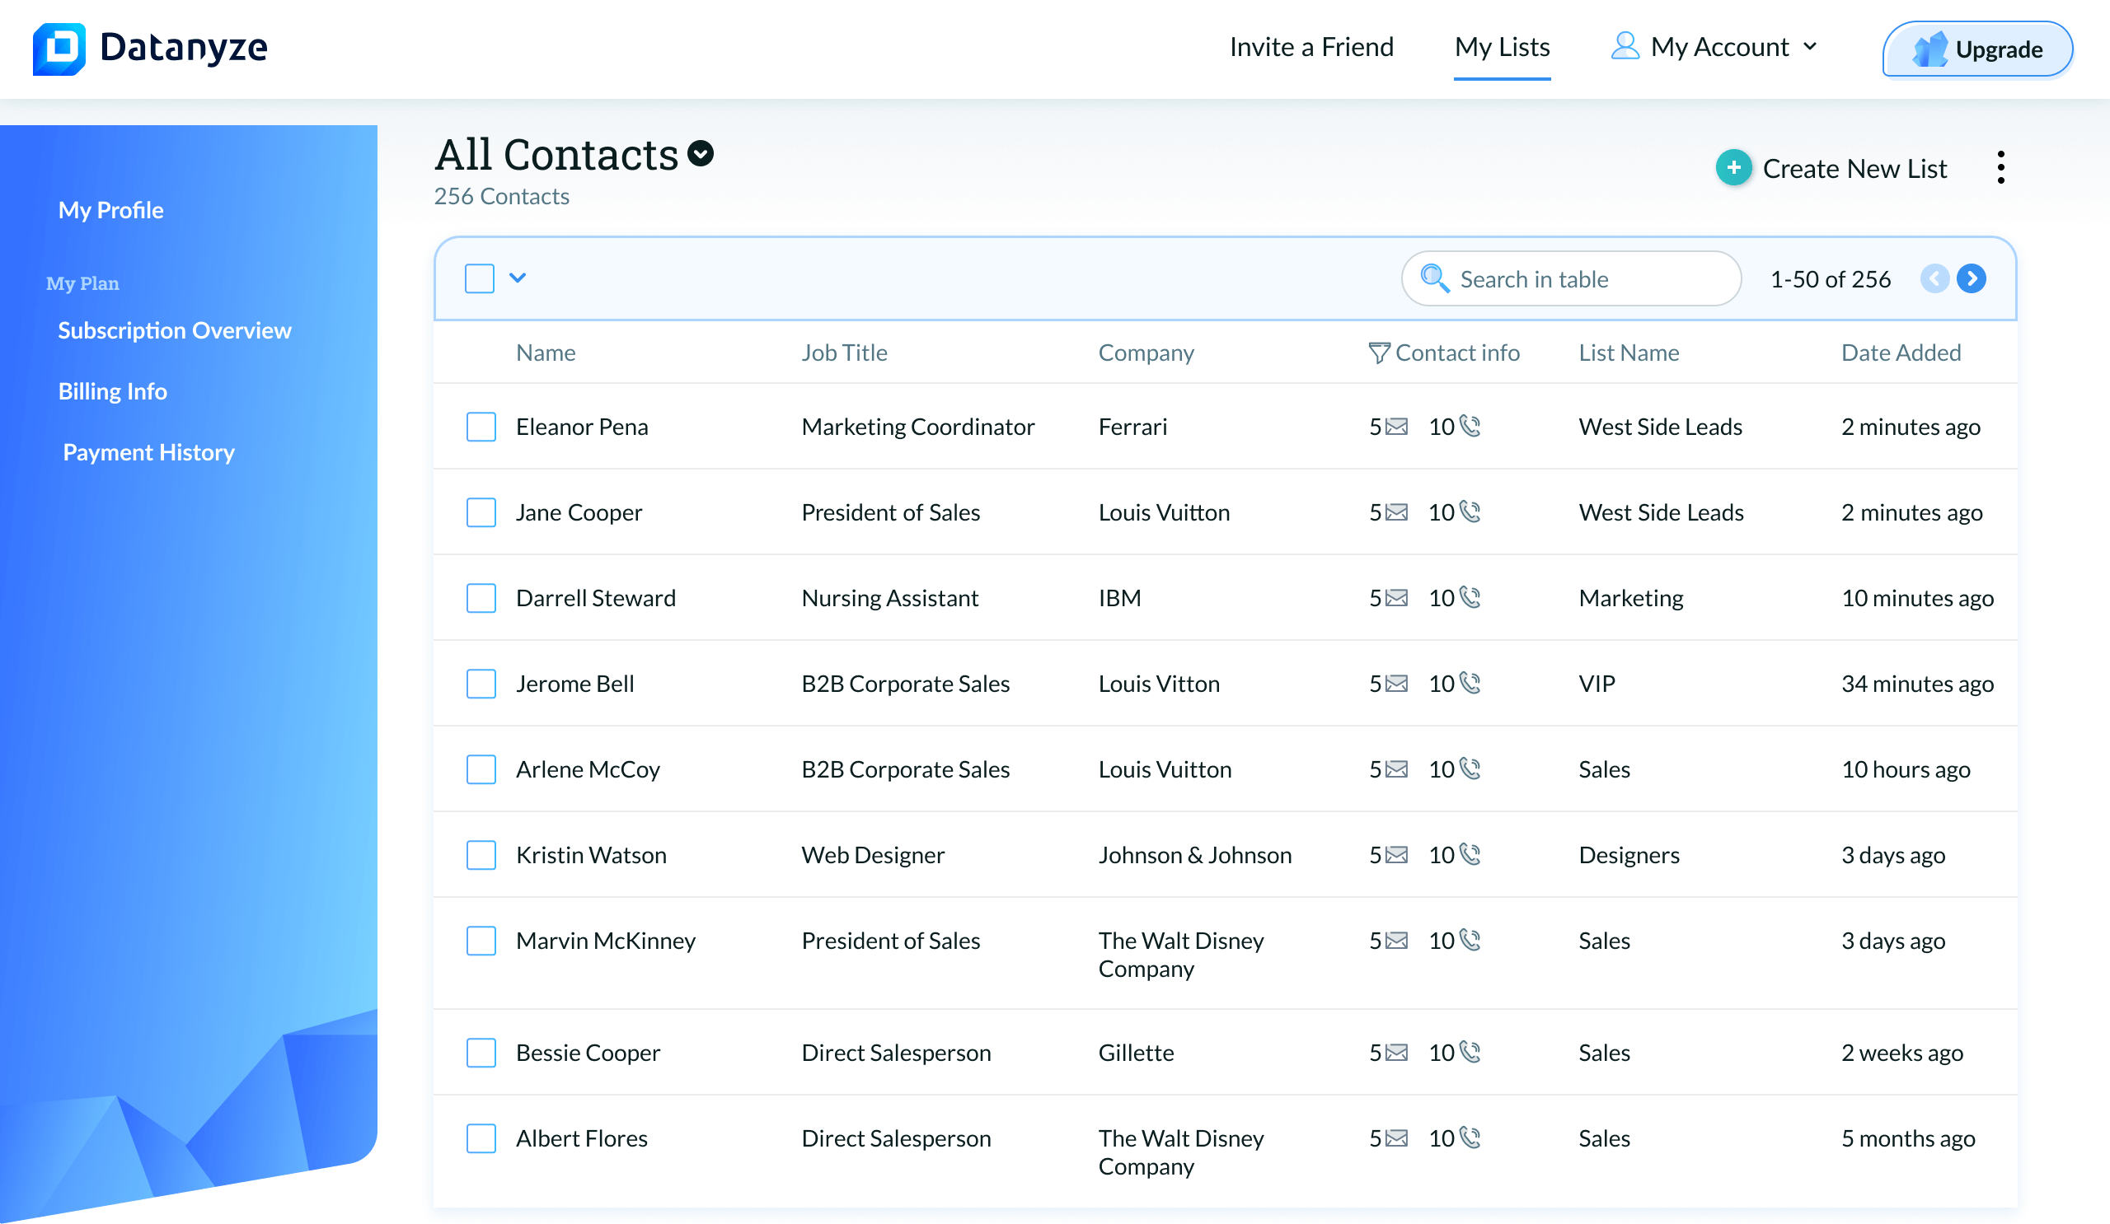
Task: Click the green plus Create New List icon
Action: click(1733, 168)
